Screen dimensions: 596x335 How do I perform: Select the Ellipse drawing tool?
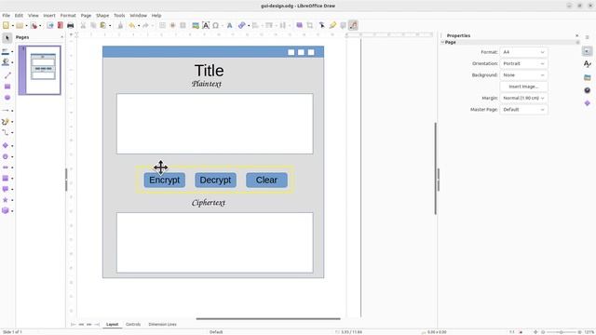click(7, 98)
